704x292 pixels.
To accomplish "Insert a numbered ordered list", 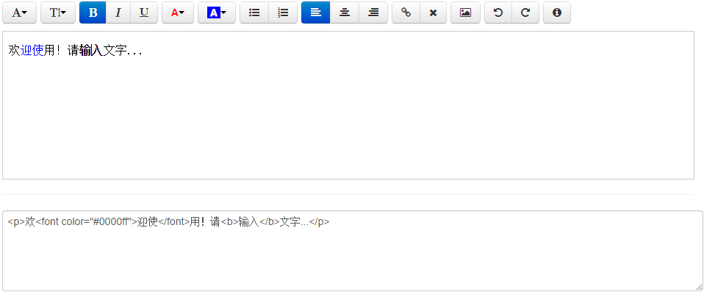I will pyautogui.click(x=283, y=13).
